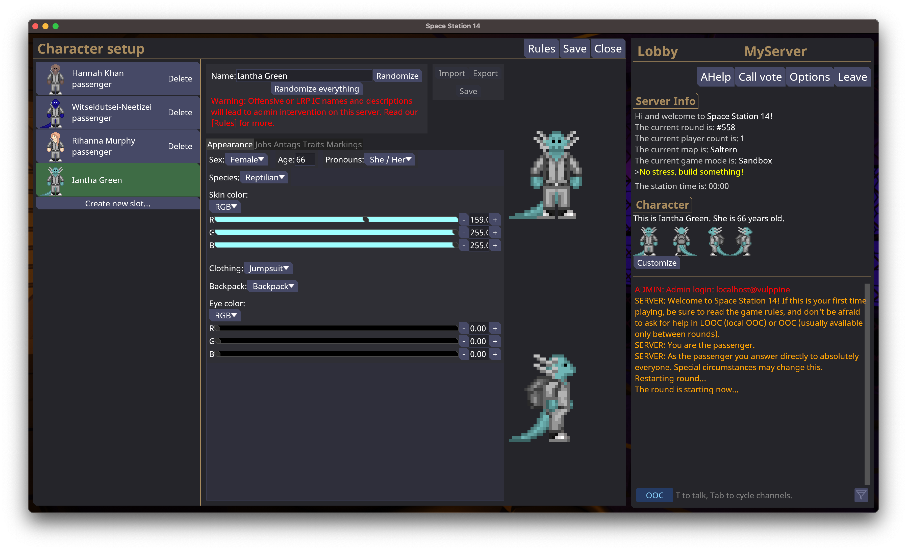The height and width of the screenshot is (550, 907).
Task: Open the Backpack selection dropdown
Action: tap(273, 286)
